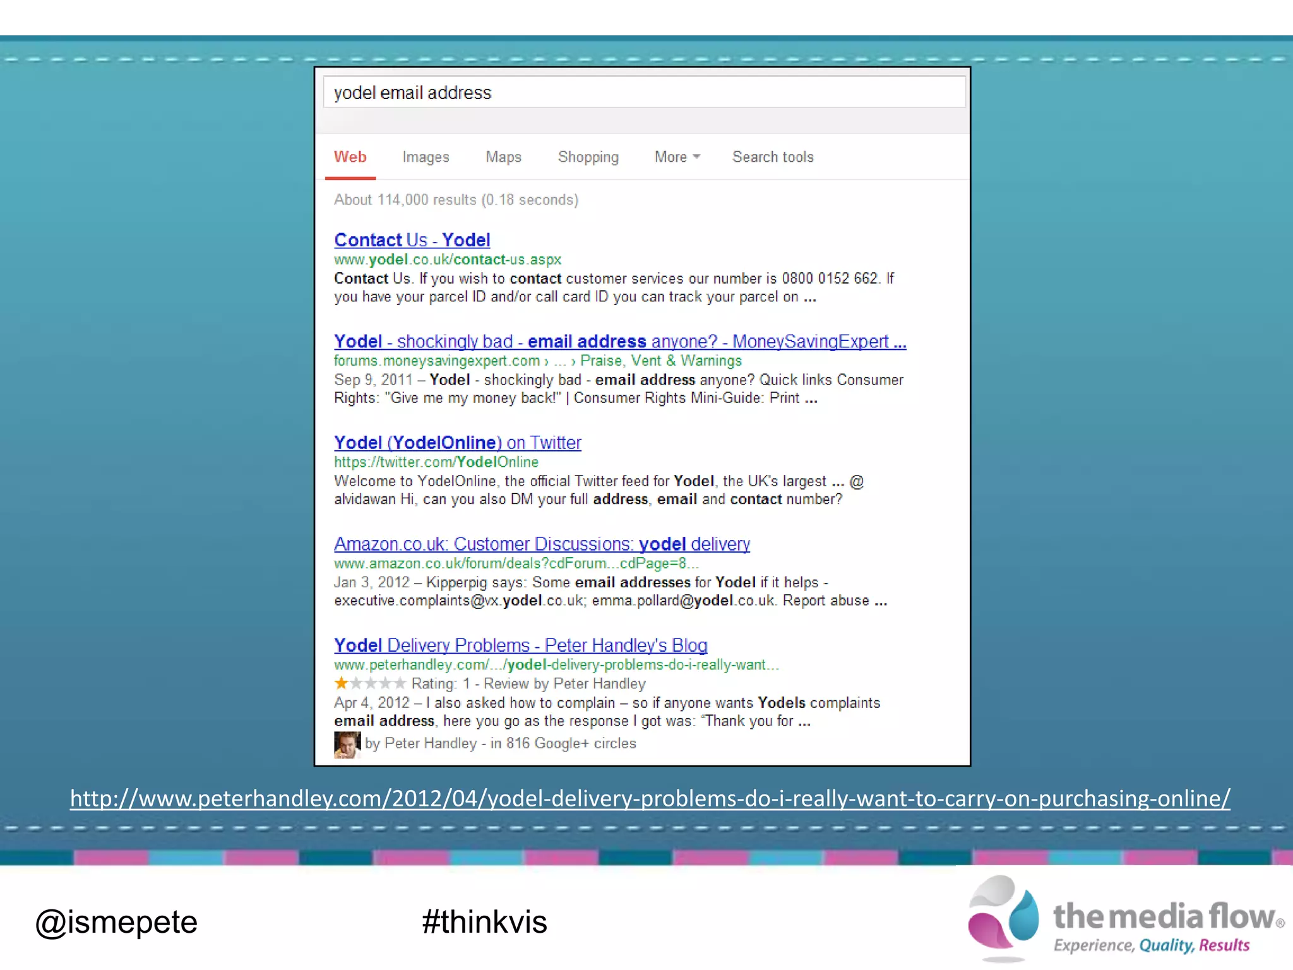Viewport: 1293px width, 970px height.
Task: Click the media flow logo icon
Action: [1004, 917]
